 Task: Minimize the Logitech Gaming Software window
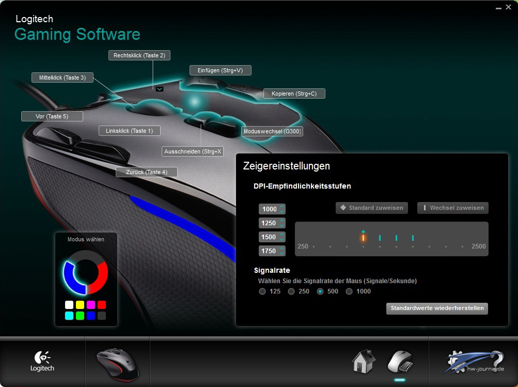tap(498, 8)
